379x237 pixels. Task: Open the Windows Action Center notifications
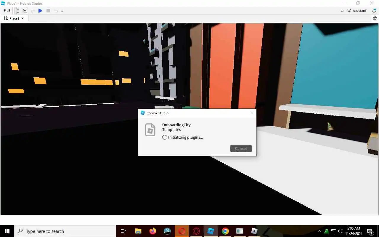(x=370, y=231)
